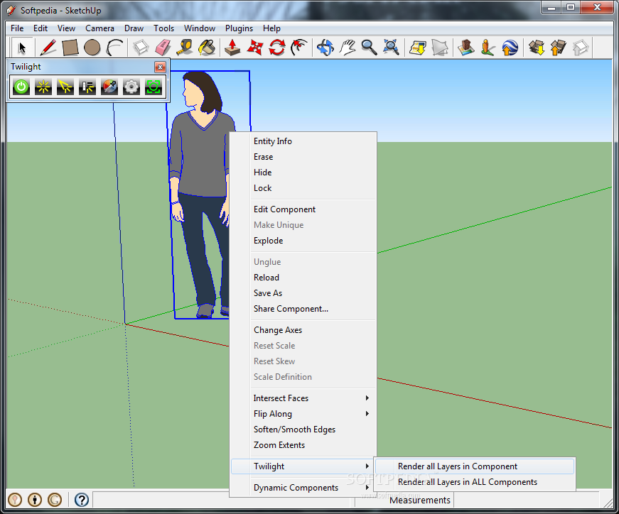Open the Tools menu
The width and height of the screenshot is (619, 514).
[164, 28]
